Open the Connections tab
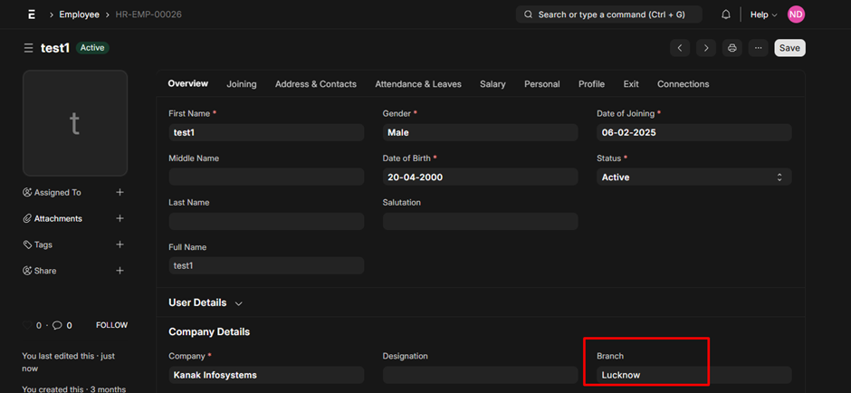851x393 pixels. (684, 84)
